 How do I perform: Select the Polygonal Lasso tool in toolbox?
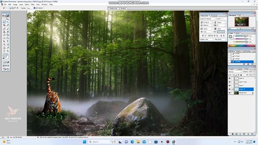coord(4,22)
